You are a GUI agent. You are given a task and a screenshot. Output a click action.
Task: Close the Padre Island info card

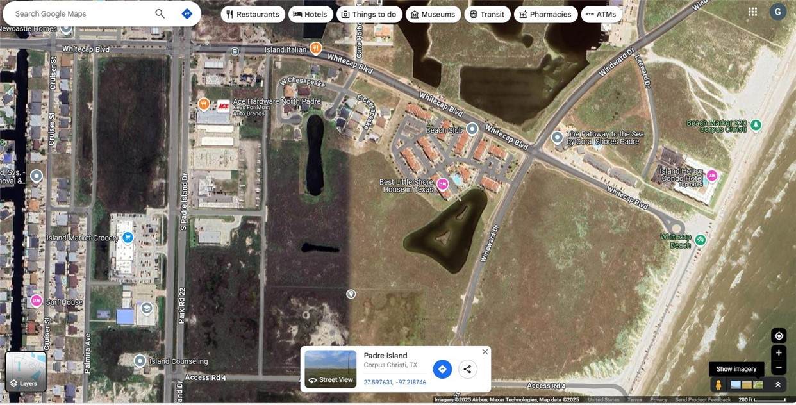(485, 352)
